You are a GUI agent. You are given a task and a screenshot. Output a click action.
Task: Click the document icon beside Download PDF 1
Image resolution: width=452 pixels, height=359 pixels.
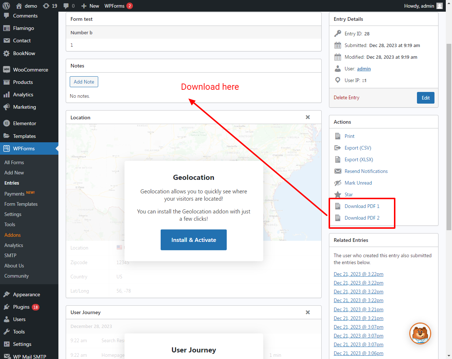(x=338, y=206)
